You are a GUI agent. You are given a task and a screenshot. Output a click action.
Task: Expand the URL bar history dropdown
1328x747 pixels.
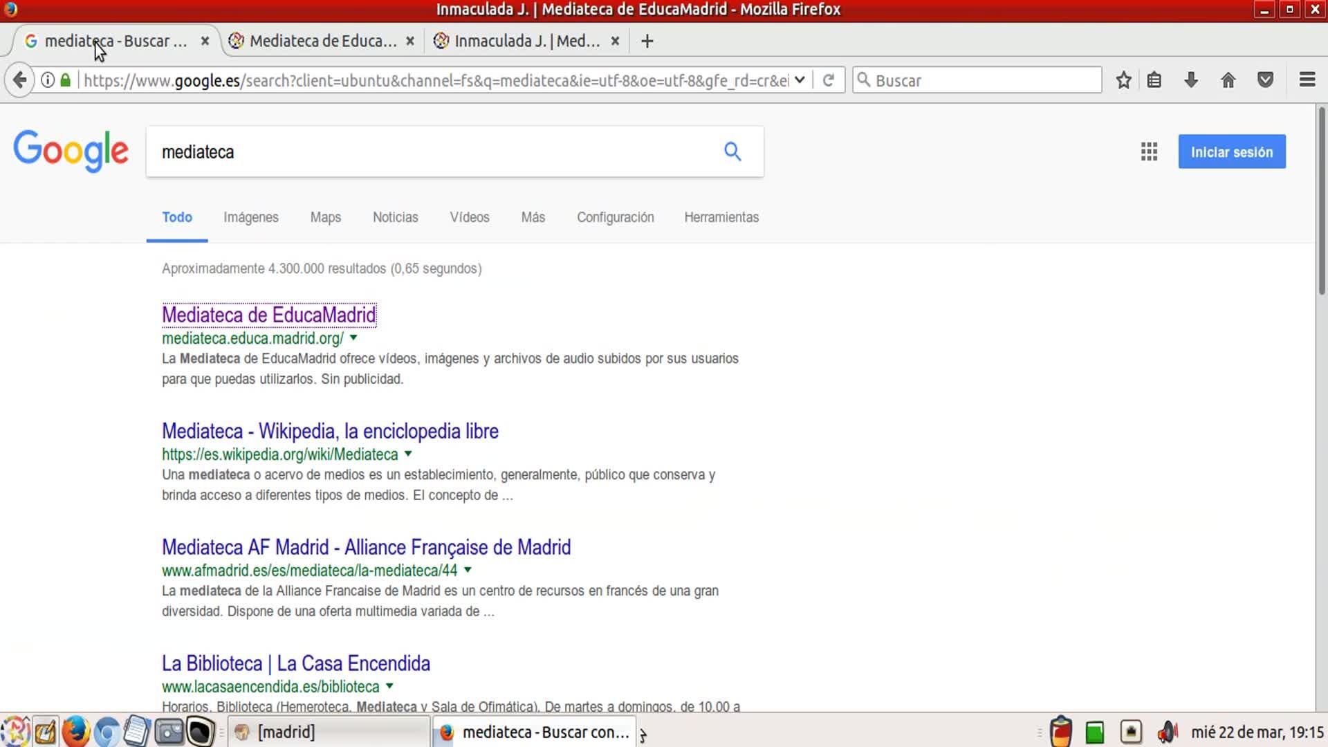click(800, 80)
